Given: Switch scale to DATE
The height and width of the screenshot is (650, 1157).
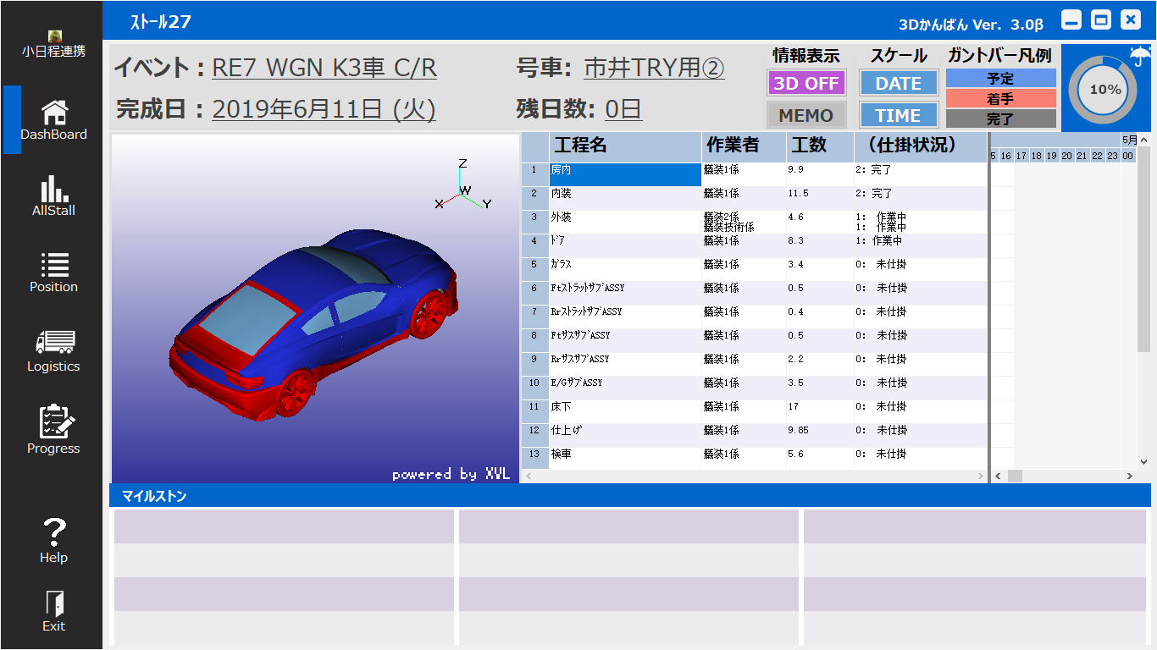Looking at the screenshot, I should (899, 83).
